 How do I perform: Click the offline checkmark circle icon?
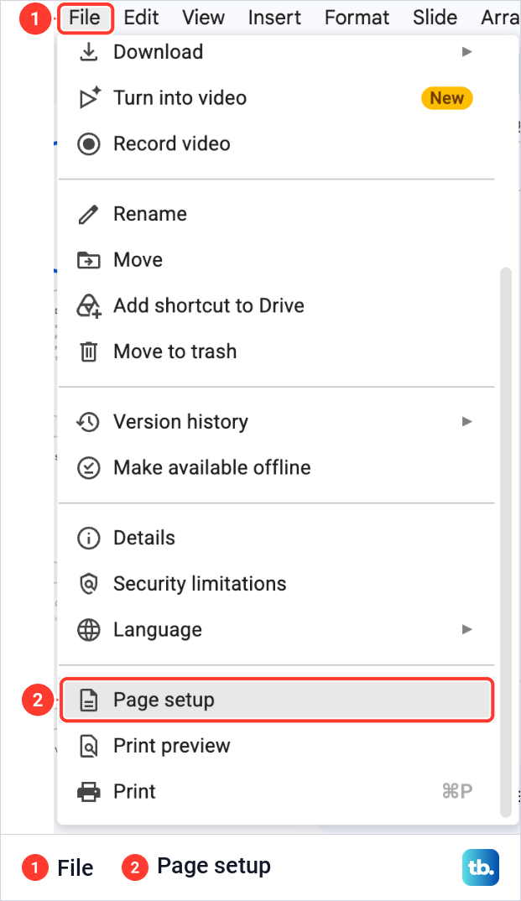coord(88,468)
